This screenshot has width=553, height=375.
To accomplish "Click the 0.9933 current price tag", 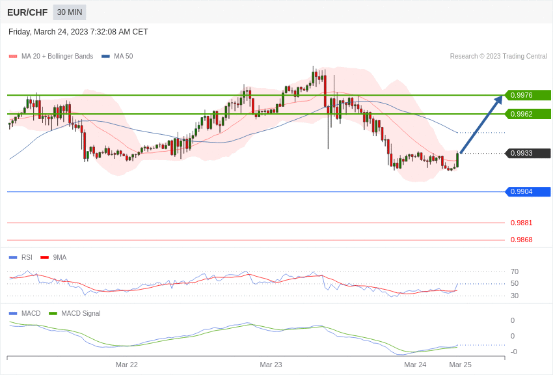I will click(x=528, y=153).
